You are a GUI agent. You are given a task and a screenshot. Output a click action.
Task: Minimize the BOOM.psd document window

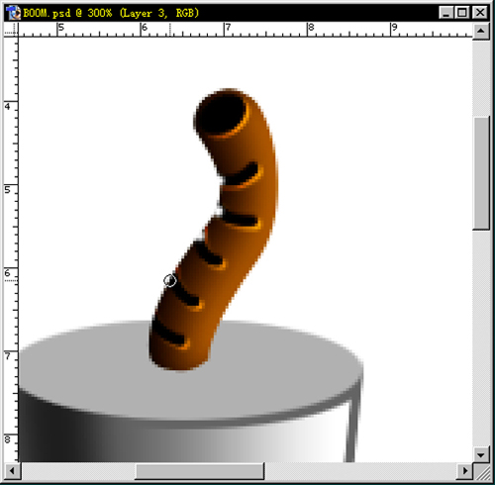[446, 13]
